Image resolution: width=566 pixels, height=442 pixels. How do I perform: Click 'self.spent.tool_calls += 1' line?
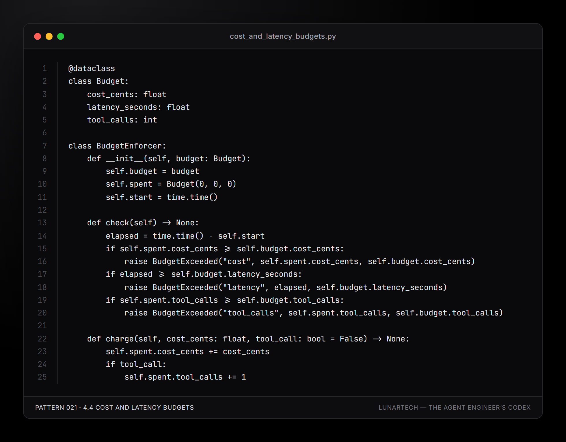point(185,377)
